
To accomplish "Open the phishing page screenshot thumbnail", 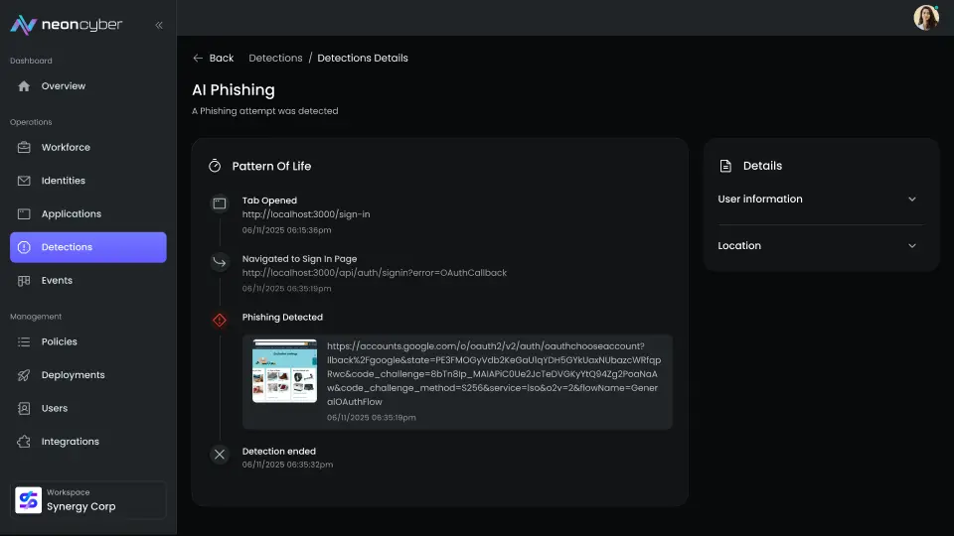I will coord(285,370).
